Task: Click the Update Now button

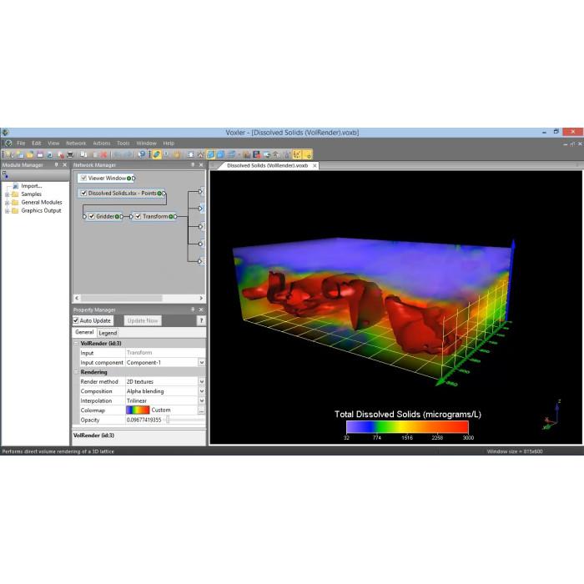Action: tap(143, 320)
